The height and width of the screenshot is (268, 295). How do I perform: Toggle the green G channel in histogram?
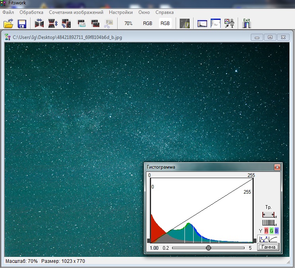[271, 231]
